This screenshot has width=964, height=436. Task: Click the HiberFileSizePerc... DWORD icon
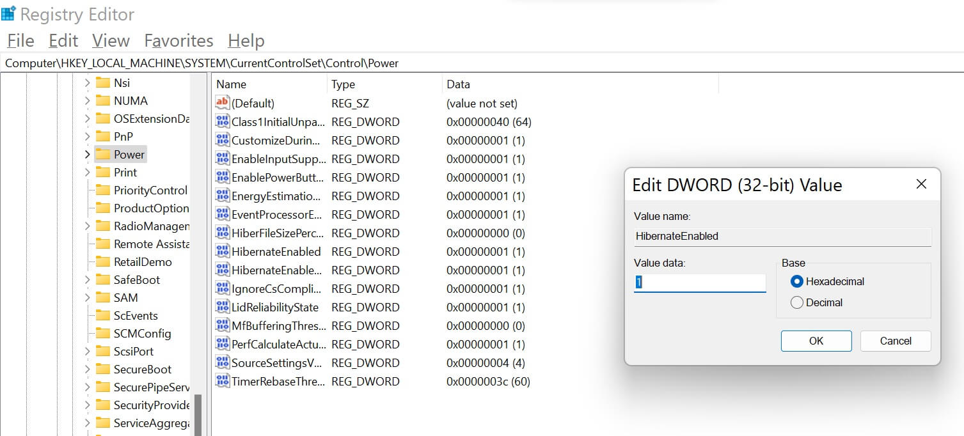[x=222, y=233]
